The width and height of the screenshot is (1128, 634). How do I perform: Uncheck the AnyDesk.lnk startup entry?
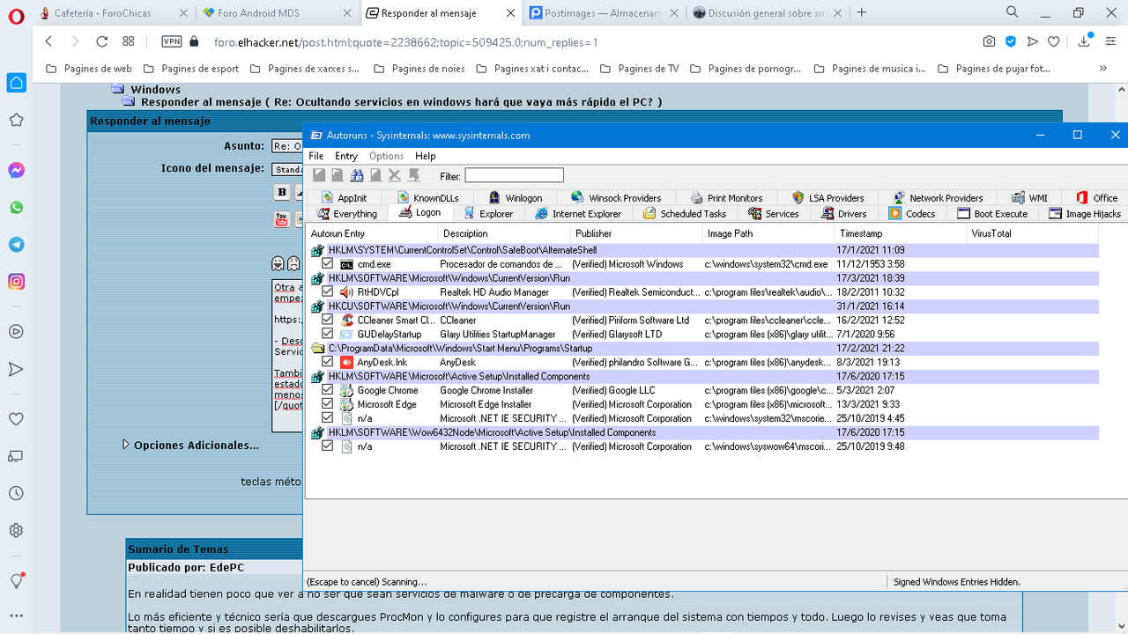[327, 362]
